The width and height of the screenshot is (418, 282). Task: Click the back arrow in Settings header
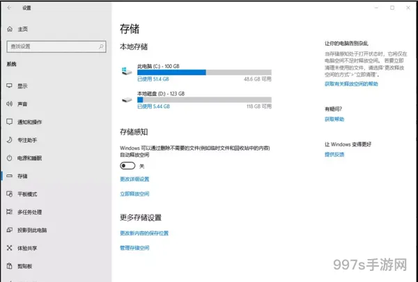9,8
